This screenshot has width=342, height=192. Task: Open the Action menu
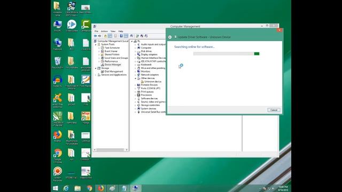pyautogui.click(x=104, y=31)
